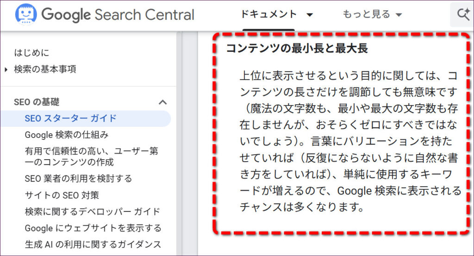Click the Google Search Central robot logo
This screenshot has height=256, width=474.
click(x=25, y=15)
